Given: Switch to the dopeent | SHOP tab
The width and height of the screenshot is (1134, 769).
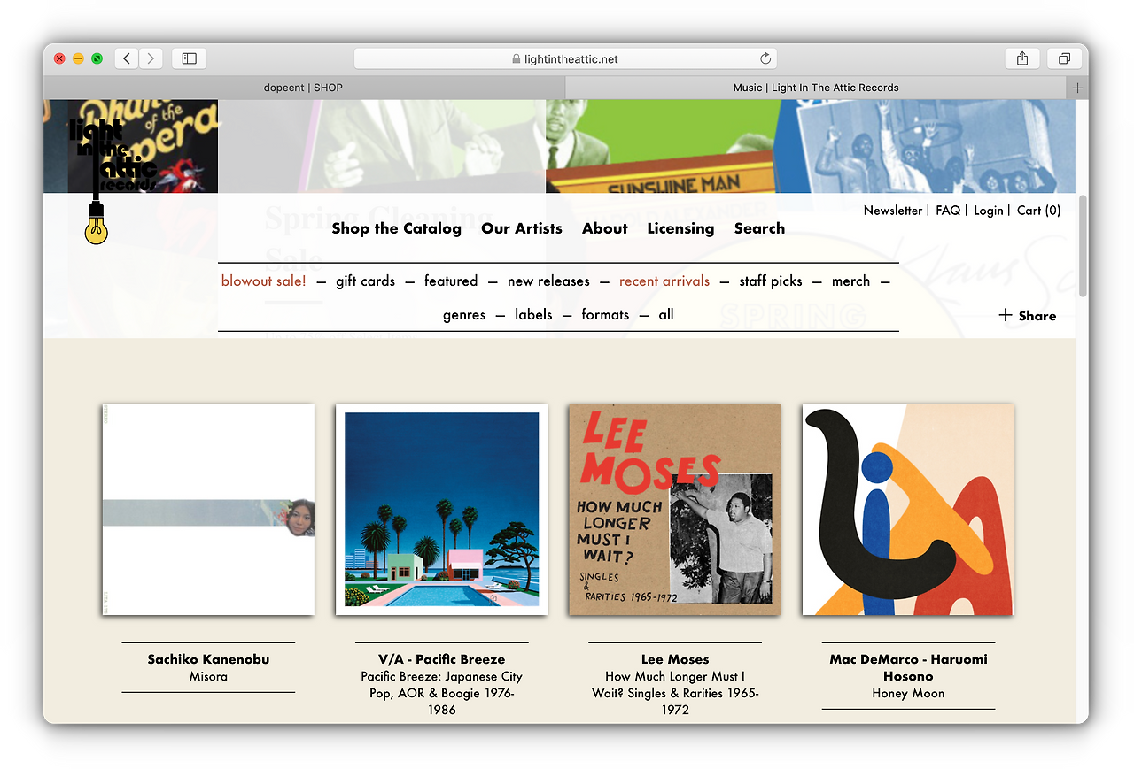Looking at the screenshot, I should pyautogui.click(x=304, y=88).
